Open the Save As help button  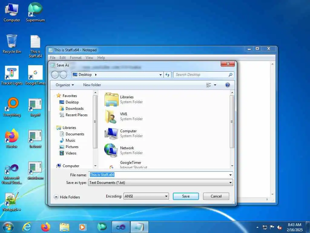coord(228,85)
